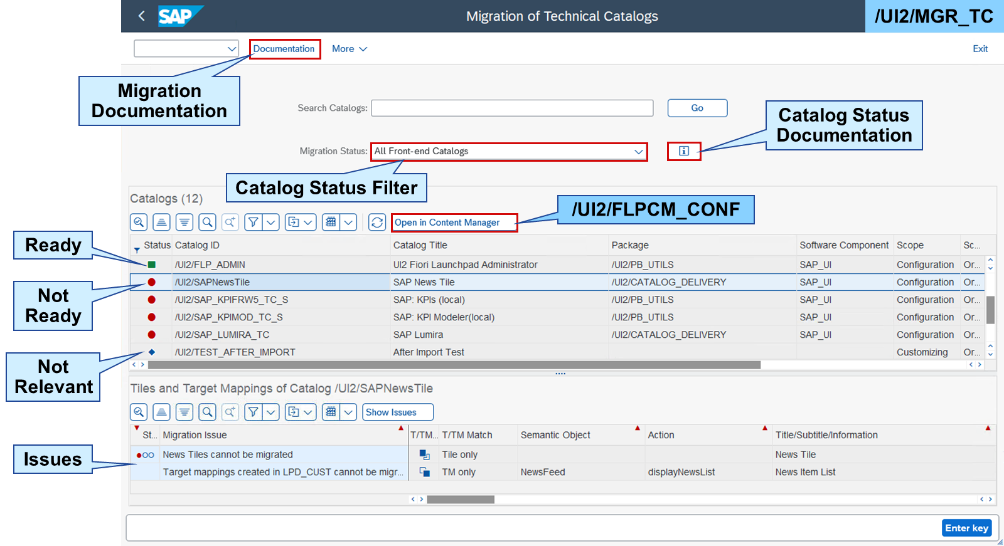Click issue status icon for News Tiles
1004x546 pixels.
(146, 455)
